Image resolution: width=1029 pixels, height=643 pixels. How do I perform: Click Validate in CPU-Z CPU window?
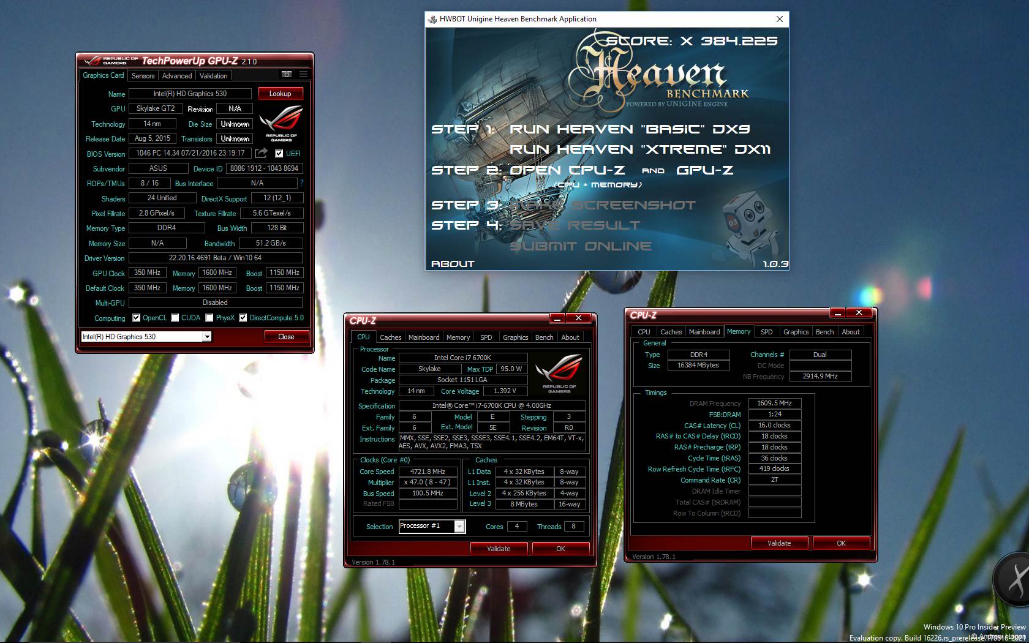499,549
